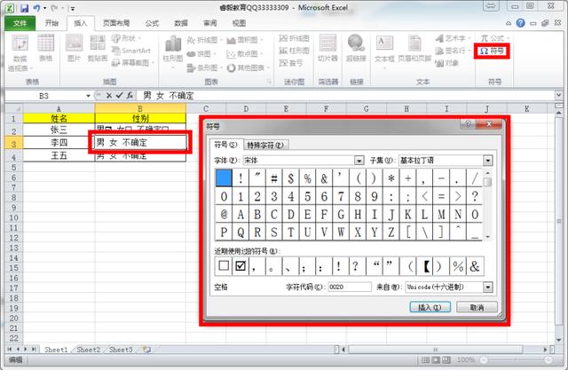
Task: Click the 取消 button in dialog
Action: click(477, 307)
